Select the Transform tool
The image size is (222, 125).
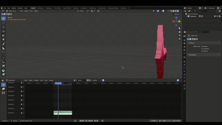click(3, 39)
